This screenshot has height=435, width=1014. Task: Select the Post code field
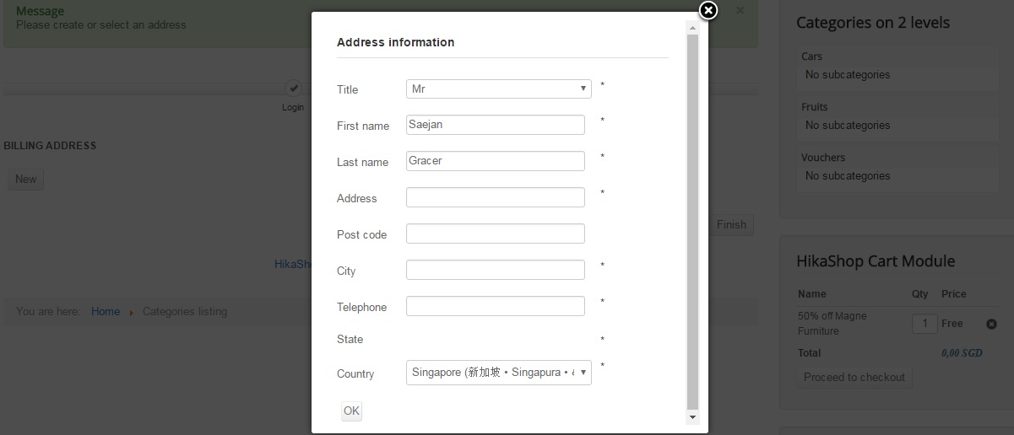pos(495,234)
